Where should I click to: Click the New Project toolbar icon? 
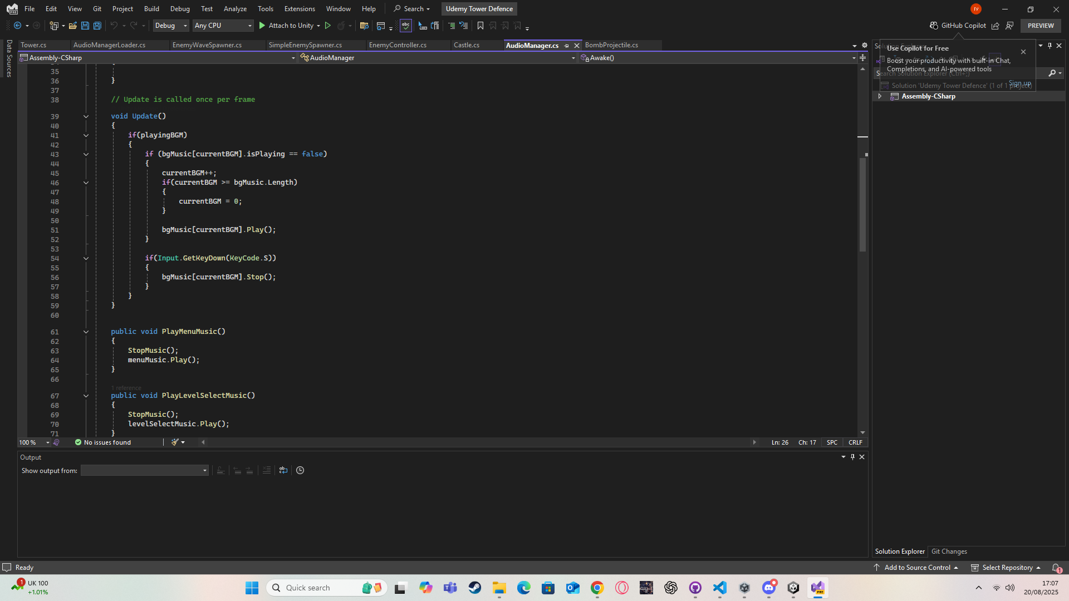(x=54, y=26)
